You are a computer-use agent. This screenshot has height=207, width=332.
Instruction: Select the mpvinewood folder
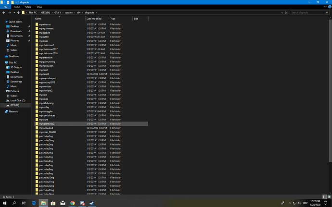(91, 128)
